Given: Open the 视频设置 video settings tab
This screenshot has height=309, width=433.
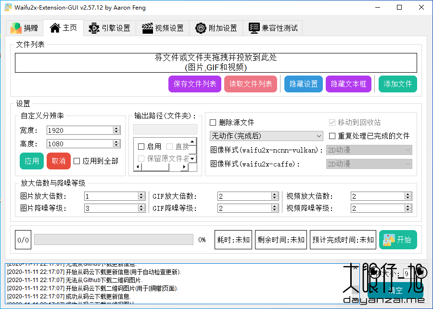Looking at the screenshot, I should [x=163, y=28].
